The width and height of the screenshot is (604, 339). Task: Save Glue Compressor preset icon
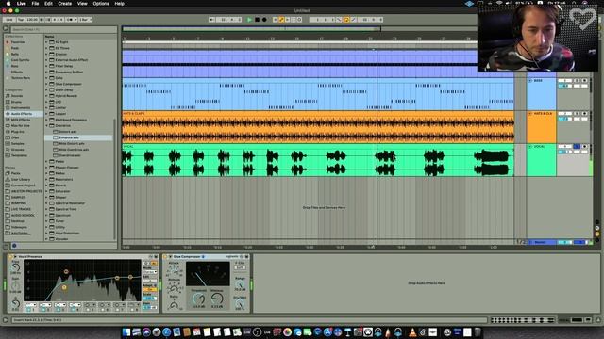click(x=246, y=257)
